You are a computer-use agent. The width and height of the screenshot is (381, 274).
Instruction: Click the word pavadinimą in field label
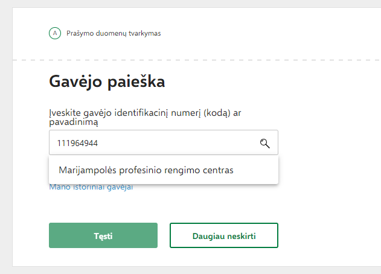click(74, 122)
